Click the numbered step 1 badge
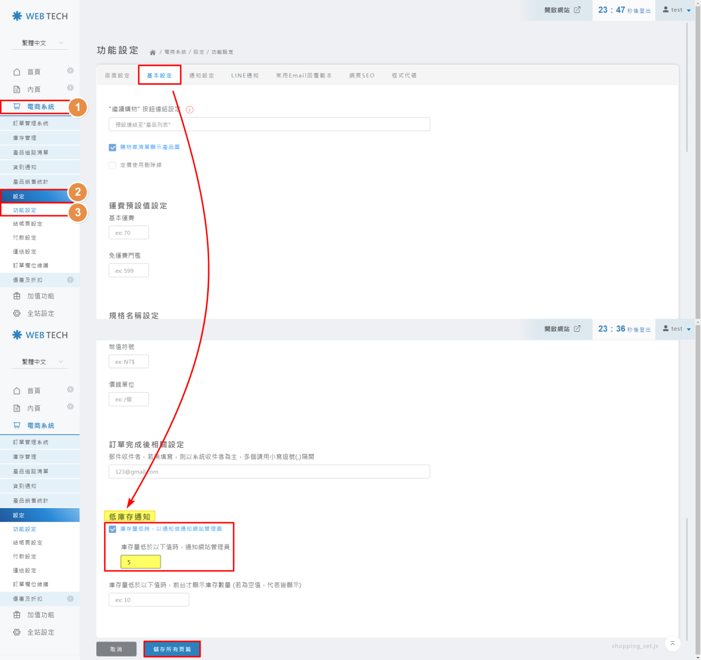The width and height of the screenshot is (701, 660). (77, 107)
